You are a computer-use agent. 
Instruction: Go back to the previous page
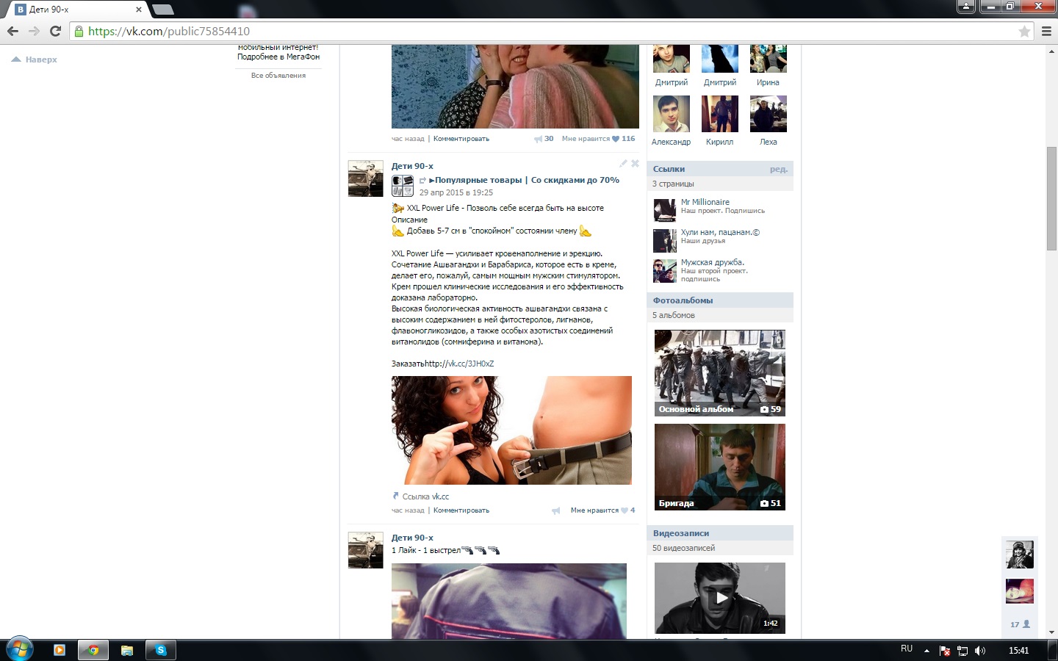tap(12, 31)
